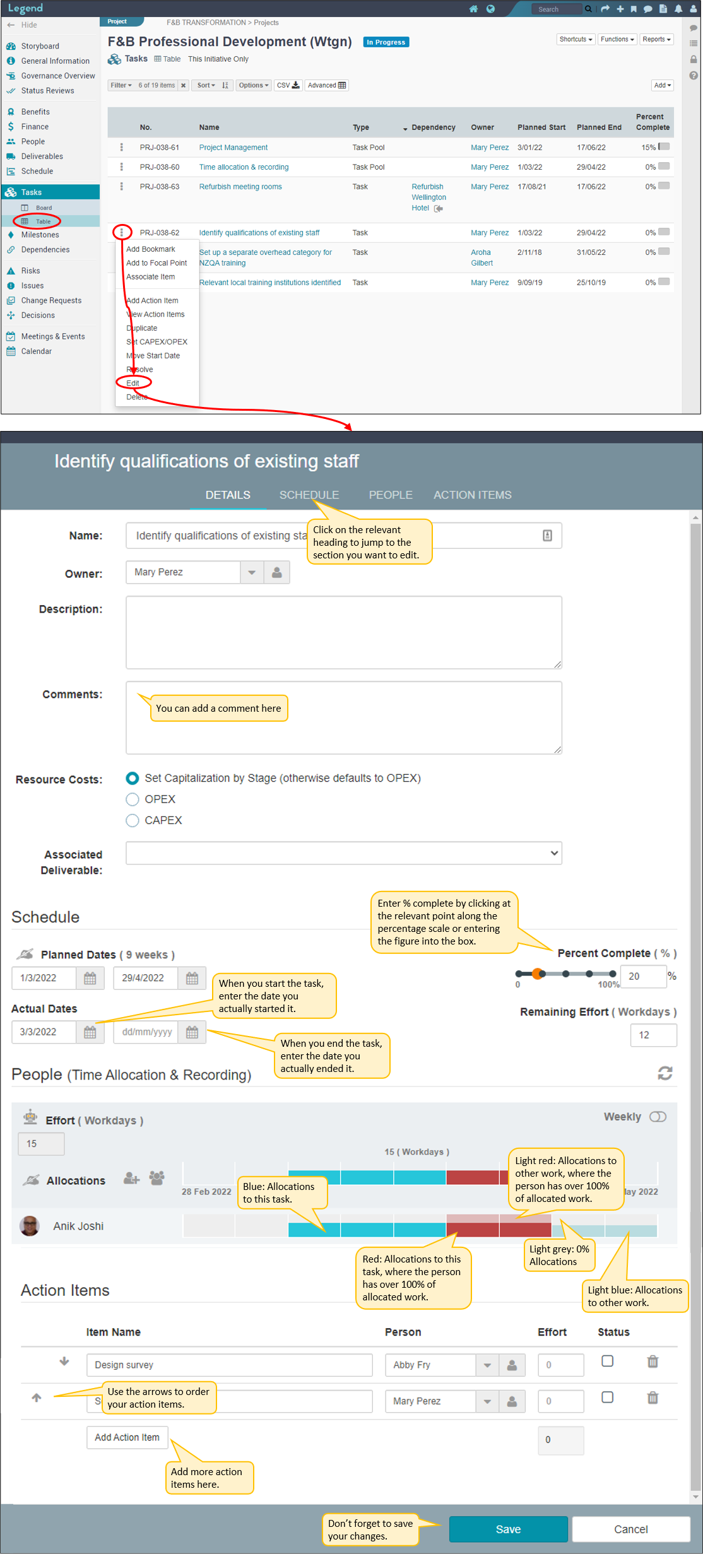This screenshot has height=1554, width=703.
Task: Expand the Owner dropdown arrow
Action: click(x=252, y=572)
